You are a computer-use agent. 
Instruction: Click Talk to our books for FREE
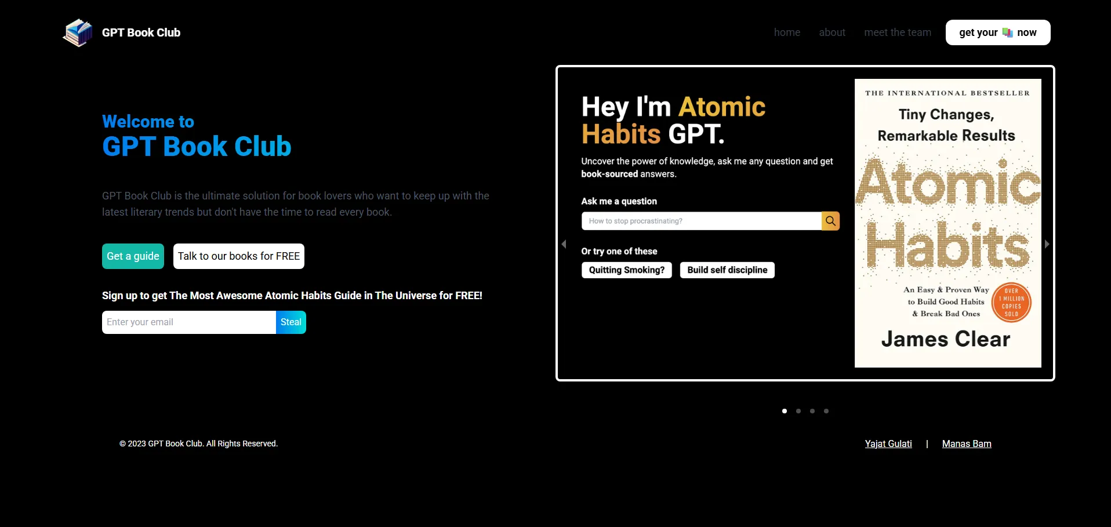point(238,256)
